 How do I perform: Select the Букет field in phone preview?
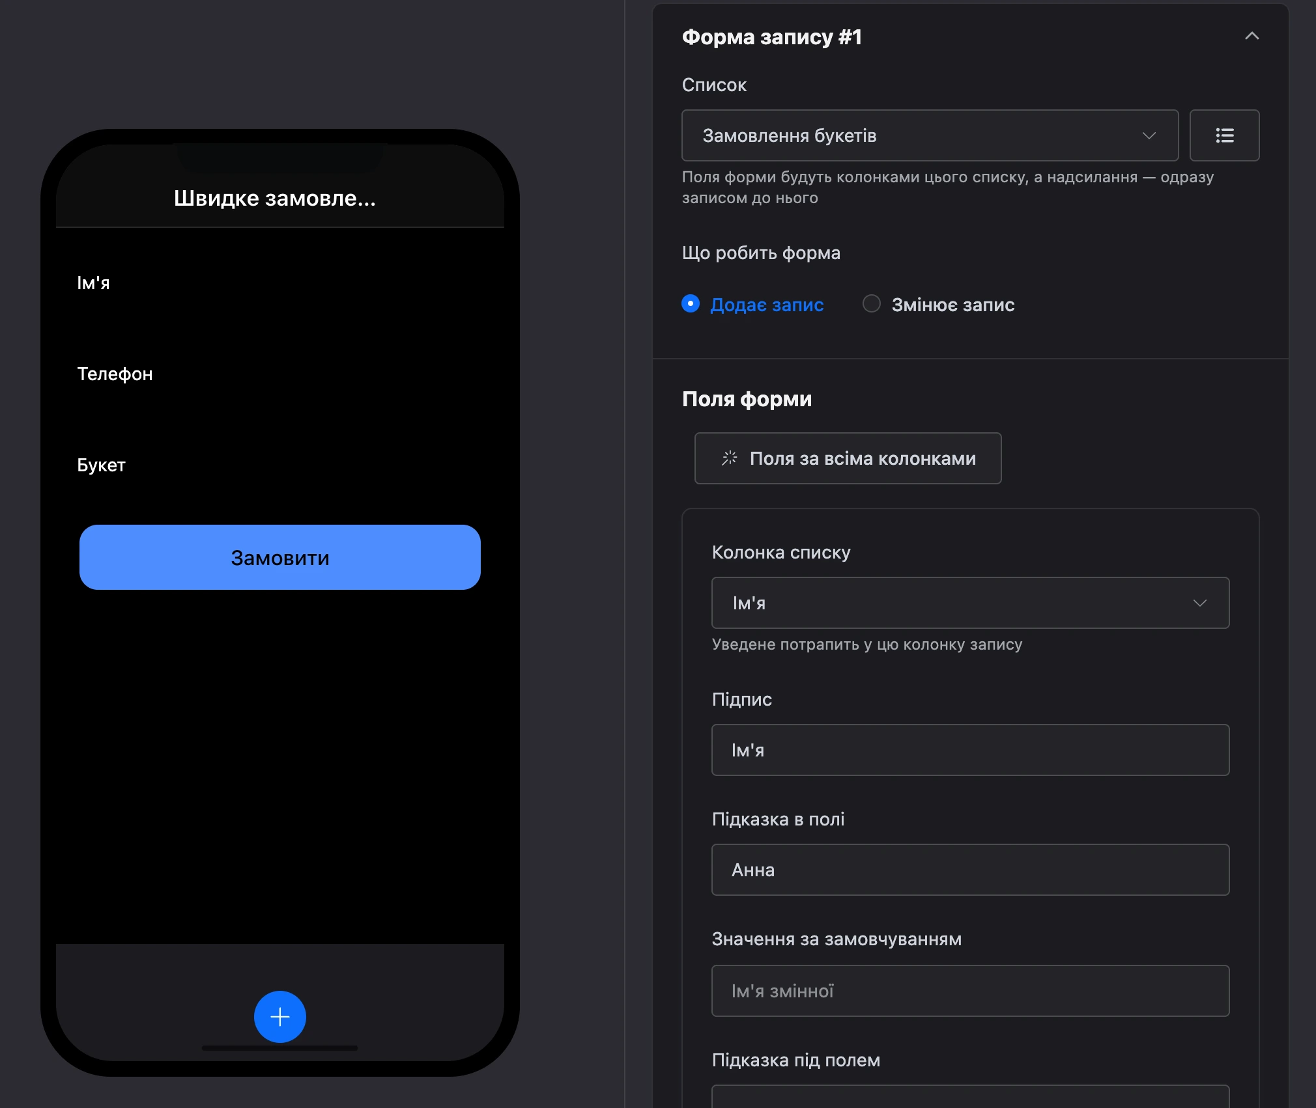(101, 465)
